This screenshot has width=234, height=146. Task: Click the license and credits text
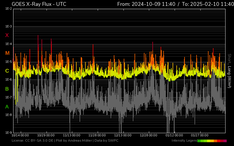[x=65, y=141]
